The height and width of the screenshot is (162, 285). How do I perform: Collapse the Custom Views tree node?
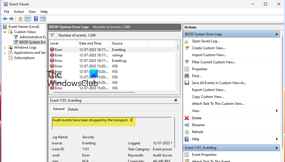pyautogui.click(x=5, y=32)
